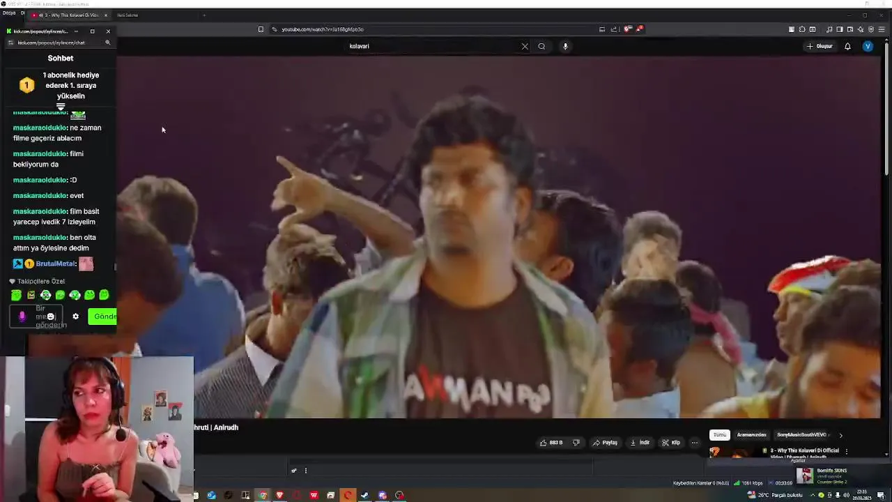Dislike the Kolaveri video
Screen dimensions: 892x502
click(x=576, y=442)
